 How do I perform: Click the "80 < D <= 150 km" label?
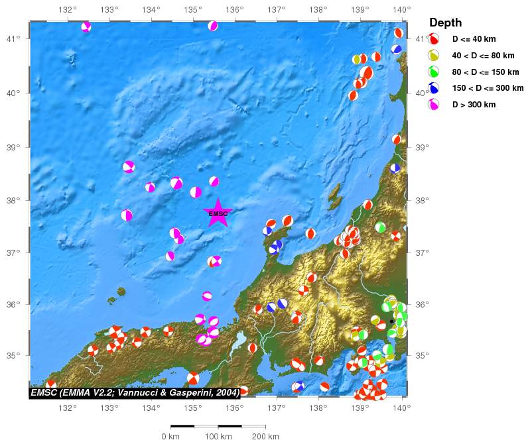485,72
